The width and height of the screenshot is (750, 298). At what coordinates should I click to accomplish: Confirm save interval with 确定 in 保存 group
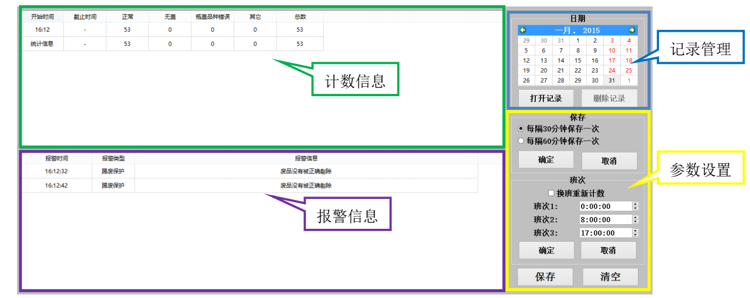(x=546, y=160)
